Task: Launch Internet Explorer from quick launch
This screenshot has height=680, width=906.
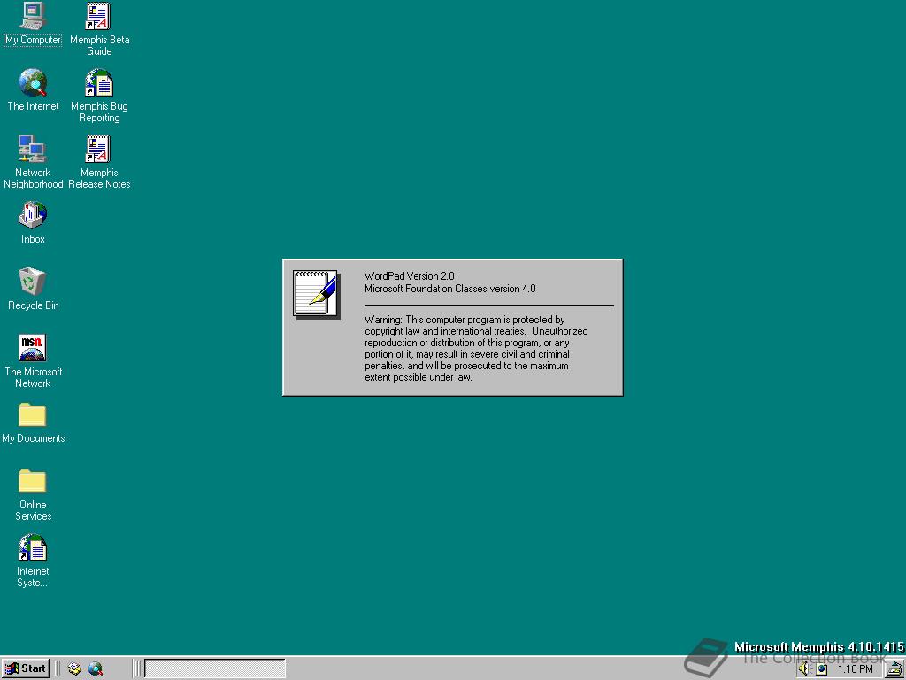Action: pyautogui.click(x=96, y=669)
